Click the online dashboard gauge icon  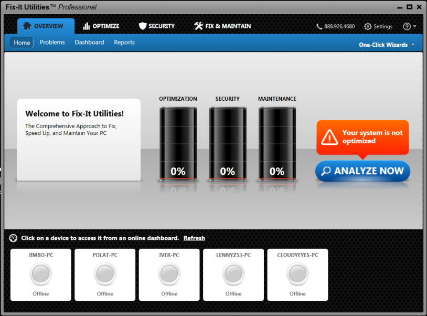pos(13,238)
